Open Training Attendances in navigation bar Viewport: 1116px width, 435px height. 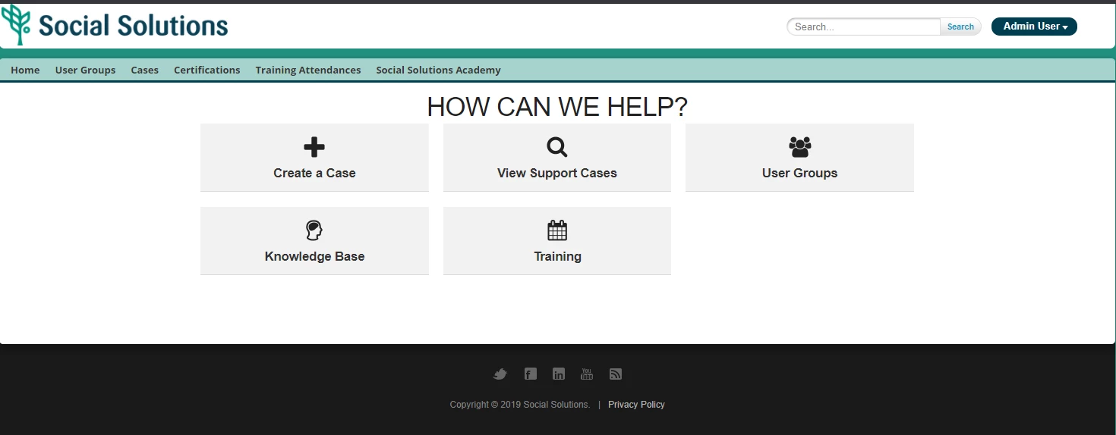point(308,70)
